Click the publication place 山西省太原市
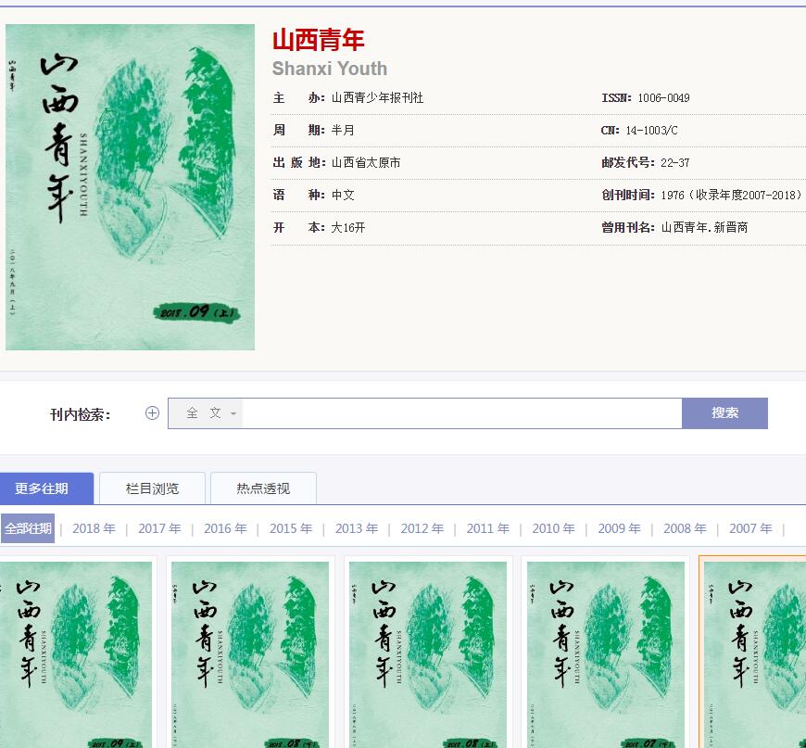 tap(366, 162)
